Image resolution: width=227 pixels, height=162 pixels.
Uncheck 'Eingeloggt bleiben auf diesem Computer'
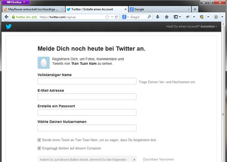[39, 148]
